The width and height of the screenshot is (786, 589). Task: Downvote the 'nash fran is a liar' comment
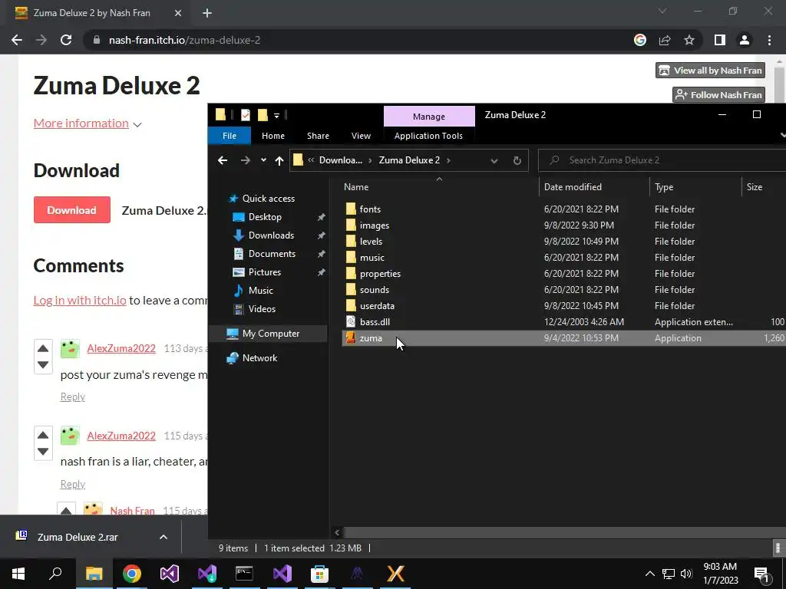click(x=43, y=451)
